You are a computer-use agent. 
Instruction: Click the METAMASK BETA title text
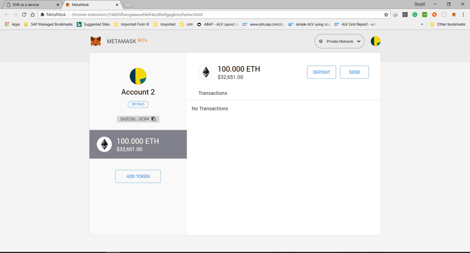click(x=127, y=41)
